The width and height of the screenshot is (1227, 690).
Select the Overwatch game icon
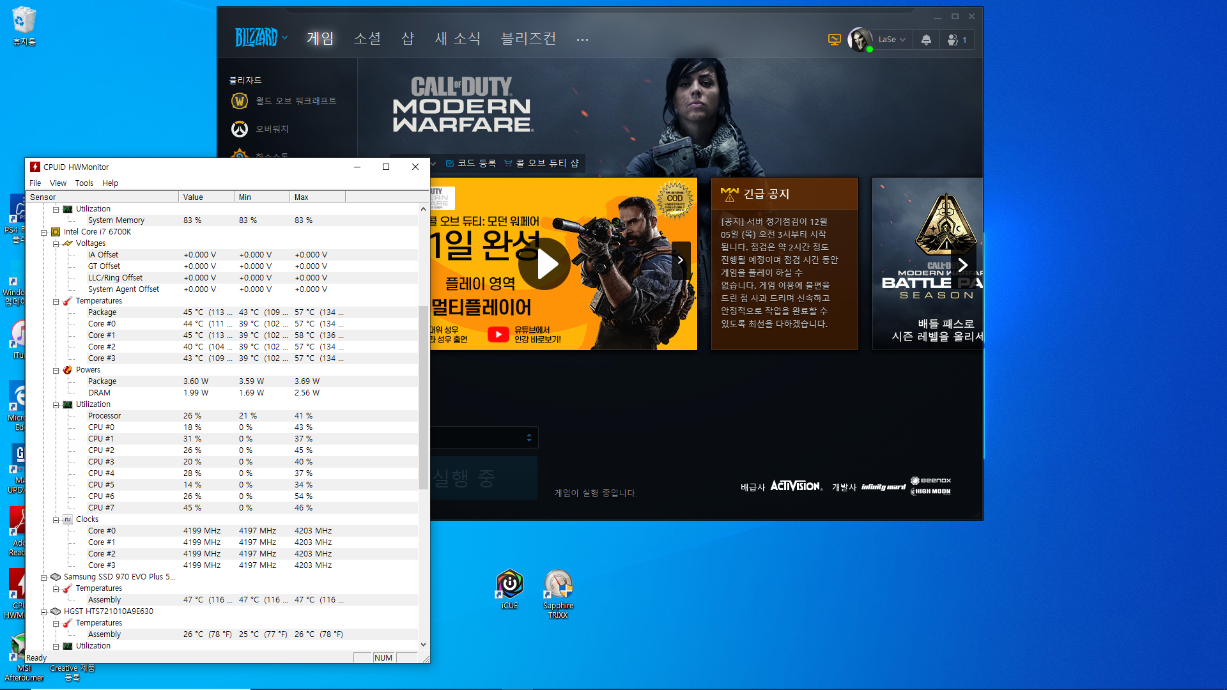[240, 129]
